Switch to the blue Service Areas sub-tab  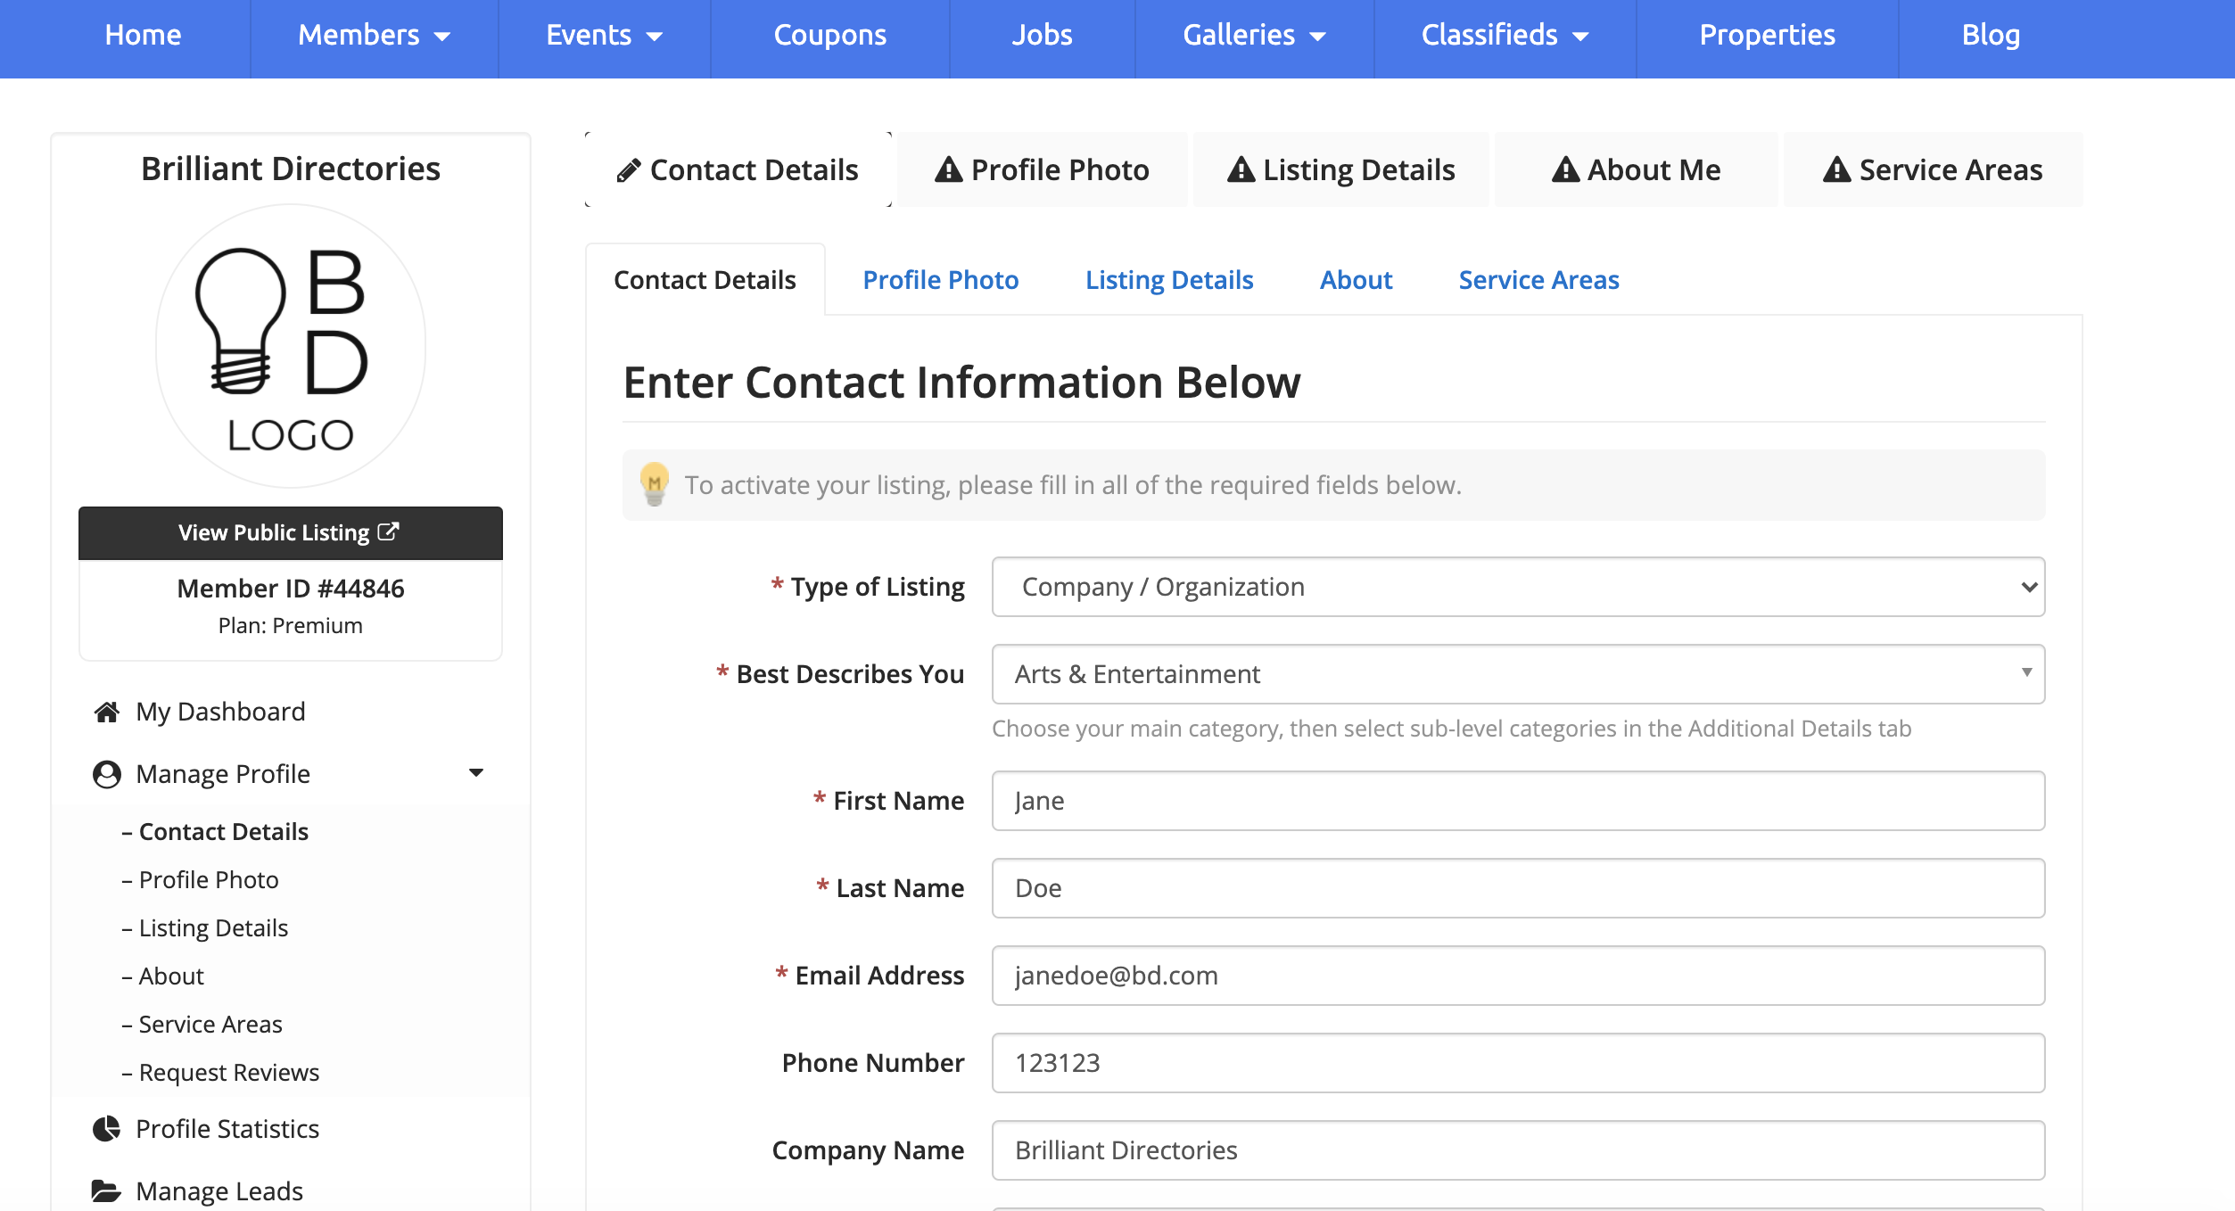coord(1538,280)
